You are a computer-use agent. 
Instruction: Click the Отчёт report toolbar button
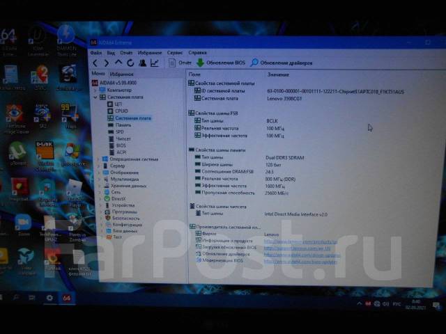180,63
